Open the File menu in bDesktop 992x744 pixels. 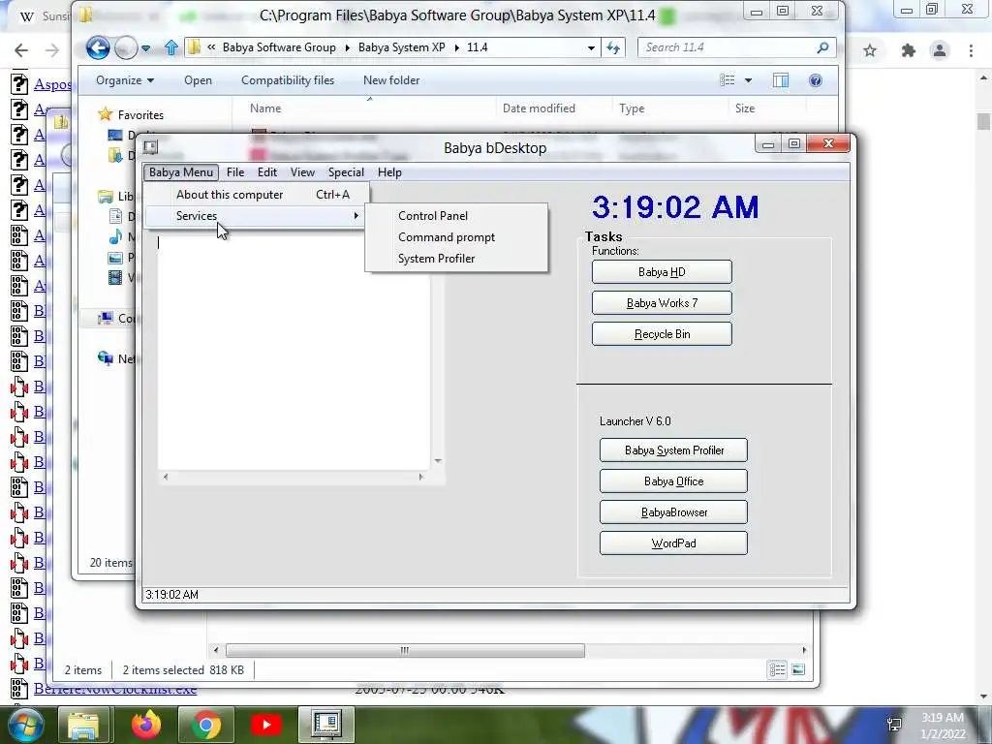click(x=235, y=172)
